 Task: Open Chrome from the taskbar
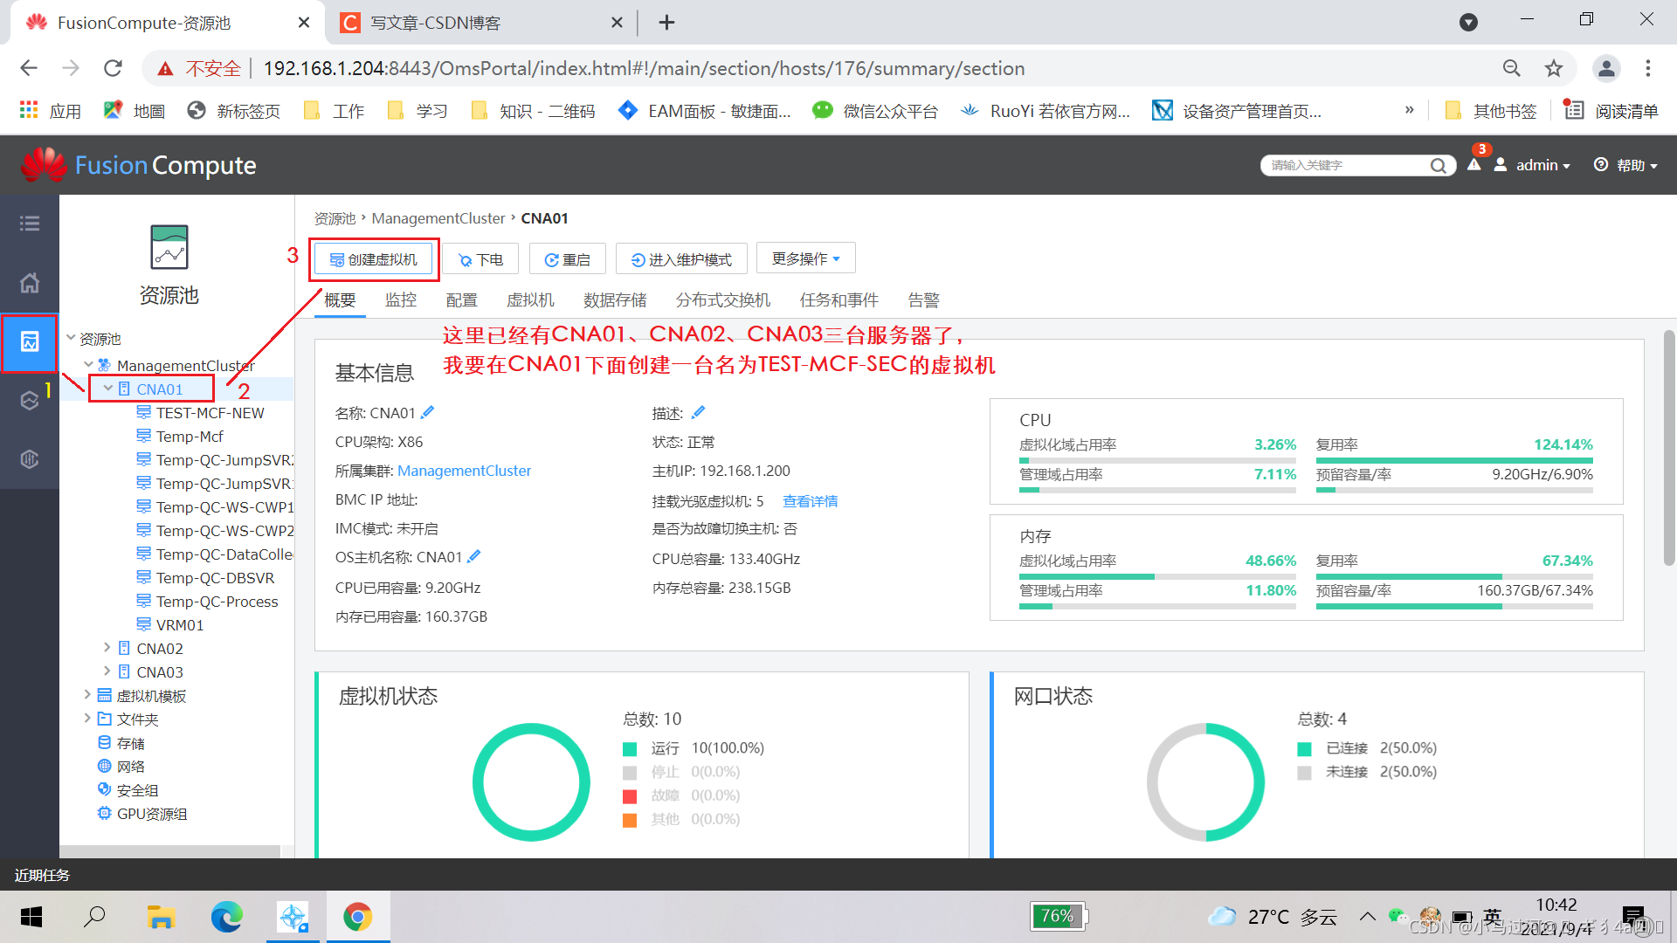coord(358,917)
